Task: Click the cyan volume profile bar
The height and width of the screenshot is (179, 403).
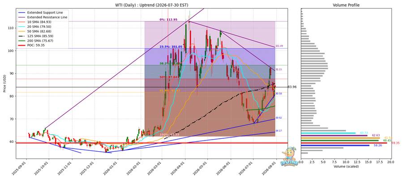Action: coord(328,133)
